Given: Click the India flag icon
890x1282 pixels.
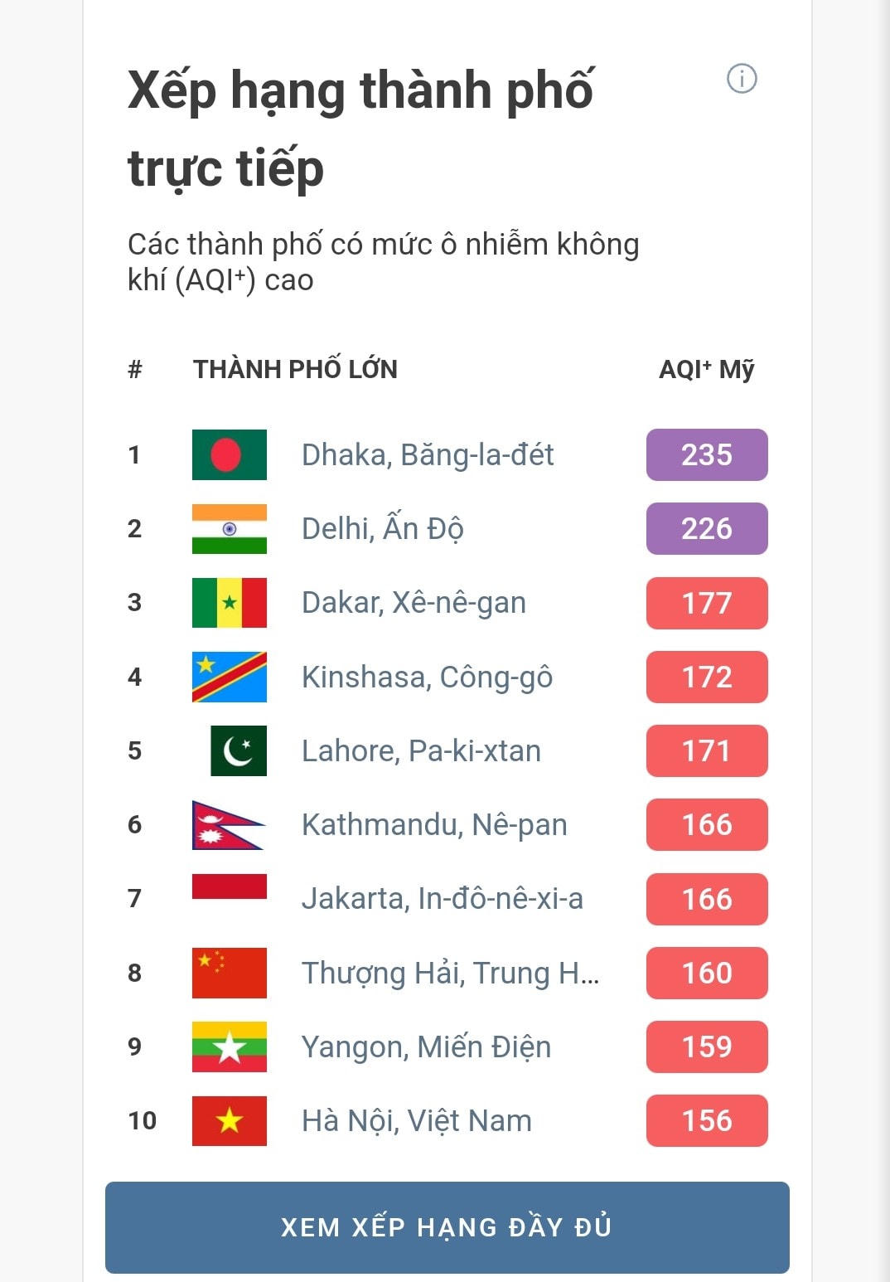Looking at the screenshot, I should (x=230, y=528).
